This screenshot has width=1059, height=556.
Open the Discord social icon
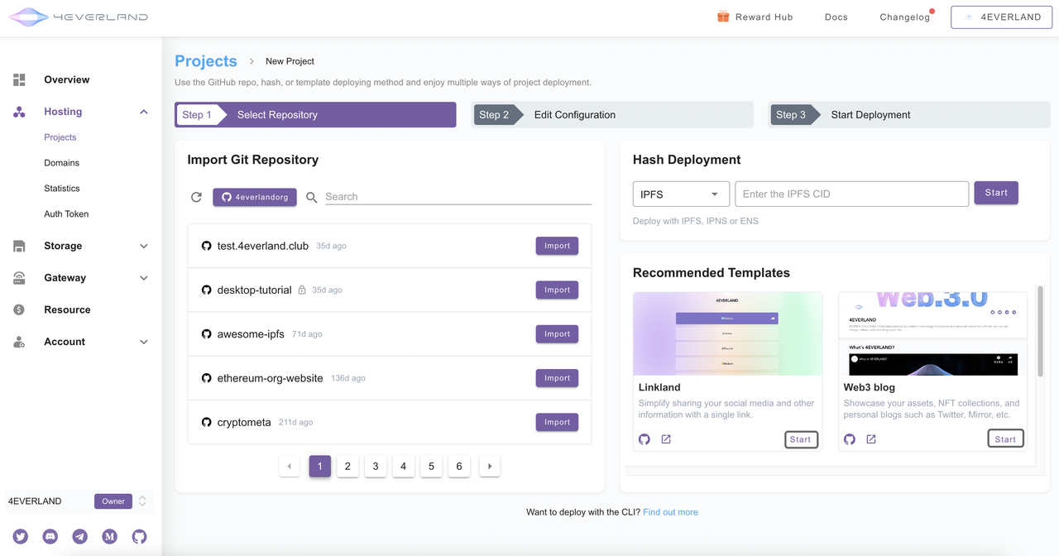(50, 537)
